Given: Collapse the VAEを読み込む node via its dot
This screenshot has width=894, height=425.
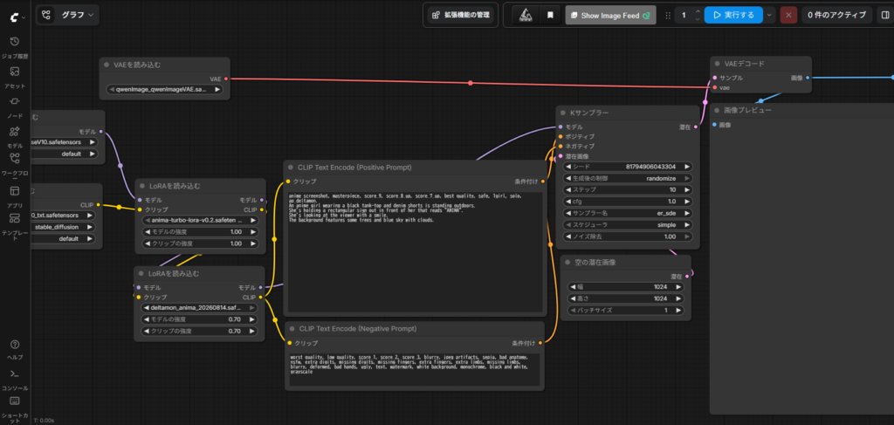Looking at the screenshot, I should (x=107, y=65).
